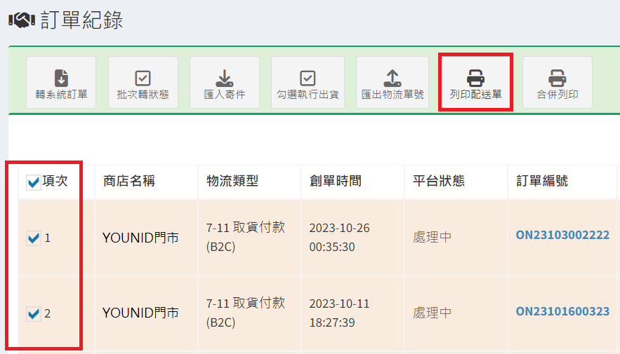Click the 匯入寄件 import button
The height and width of the screenshot is (354, 620).
(224, 83)
